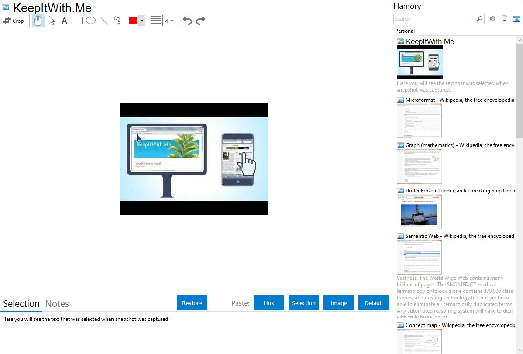Select the Crop tool
523x354 pixels.
(x=14, y=21)
